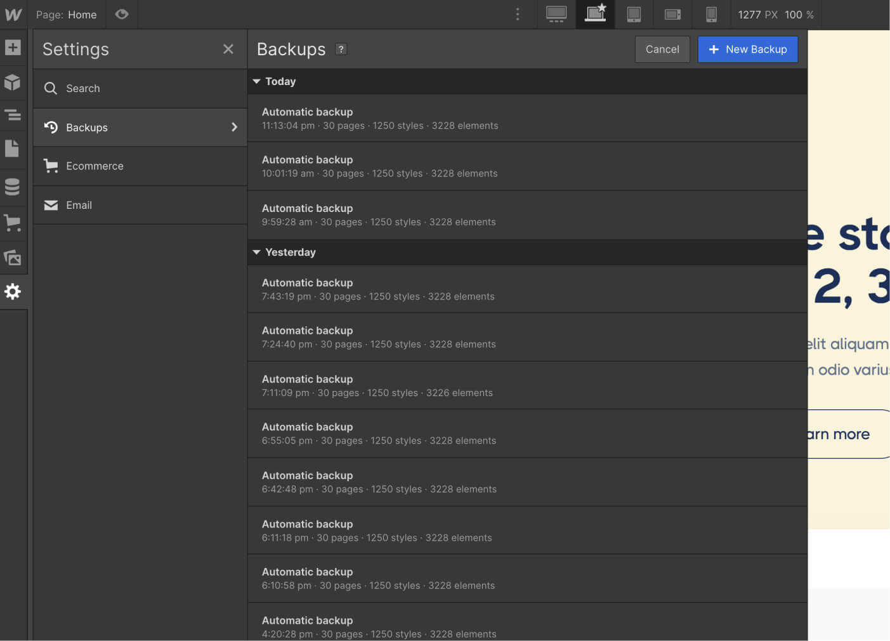Create a New Backup
This screenshot has height=641, width=890.
point(747,49)
